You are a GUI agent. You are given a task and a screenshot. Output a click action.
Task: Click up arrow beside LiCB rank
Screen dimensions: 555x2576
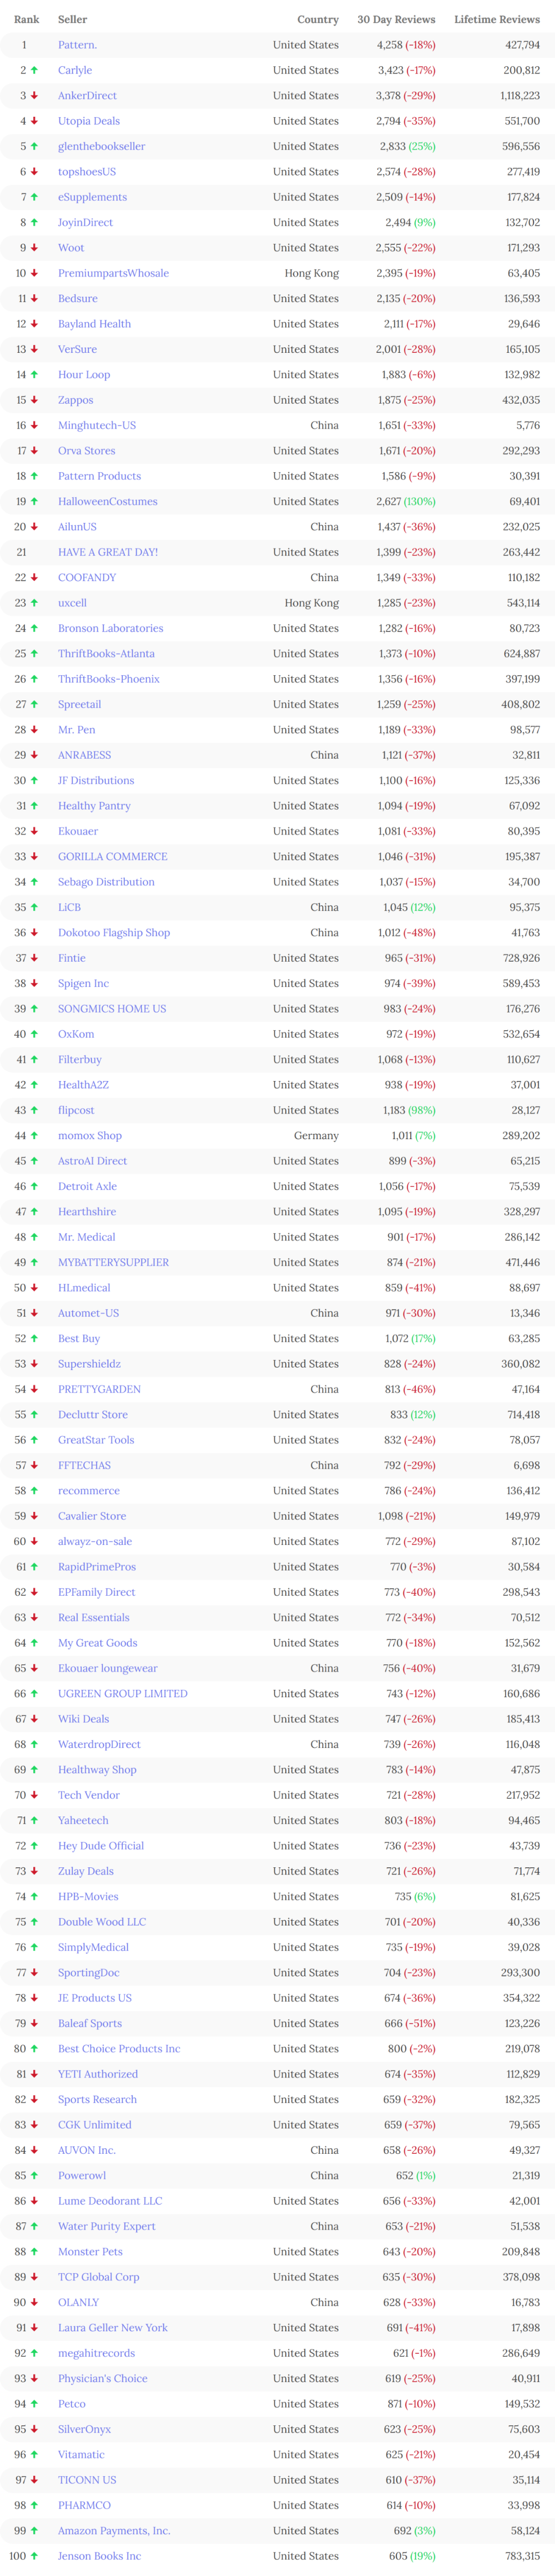coord(34,908)
